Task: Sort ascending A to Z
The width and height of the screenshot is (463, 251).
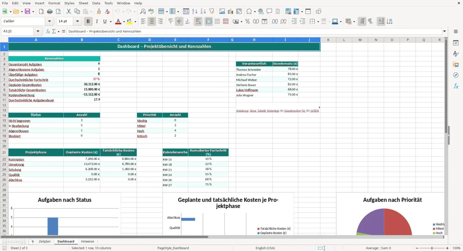Action: point(195,12)
